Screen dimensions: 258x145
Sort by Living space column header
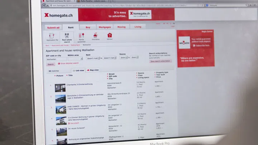coord(143,78)
